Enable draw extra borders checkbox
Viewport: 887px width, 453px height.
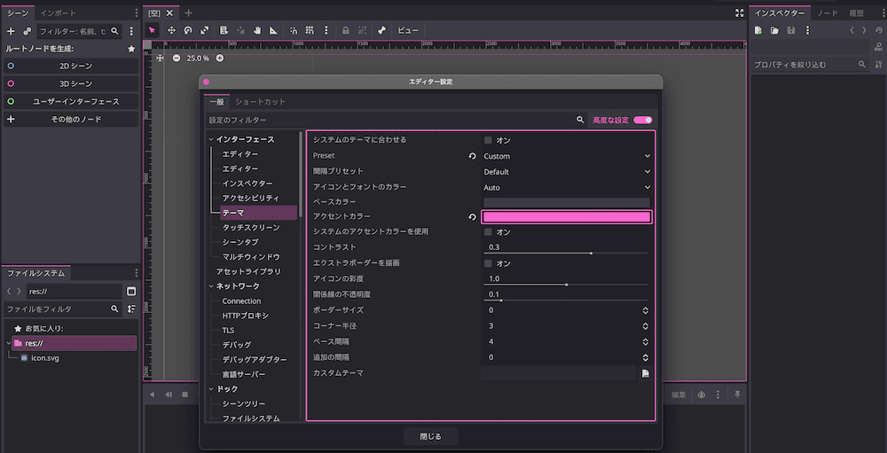[488, 263]
